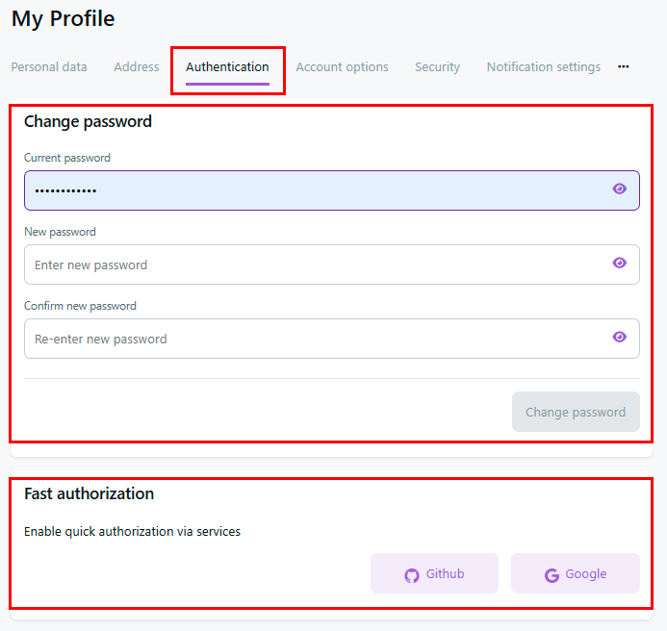View the Notification settings tab

pos(543,67)
